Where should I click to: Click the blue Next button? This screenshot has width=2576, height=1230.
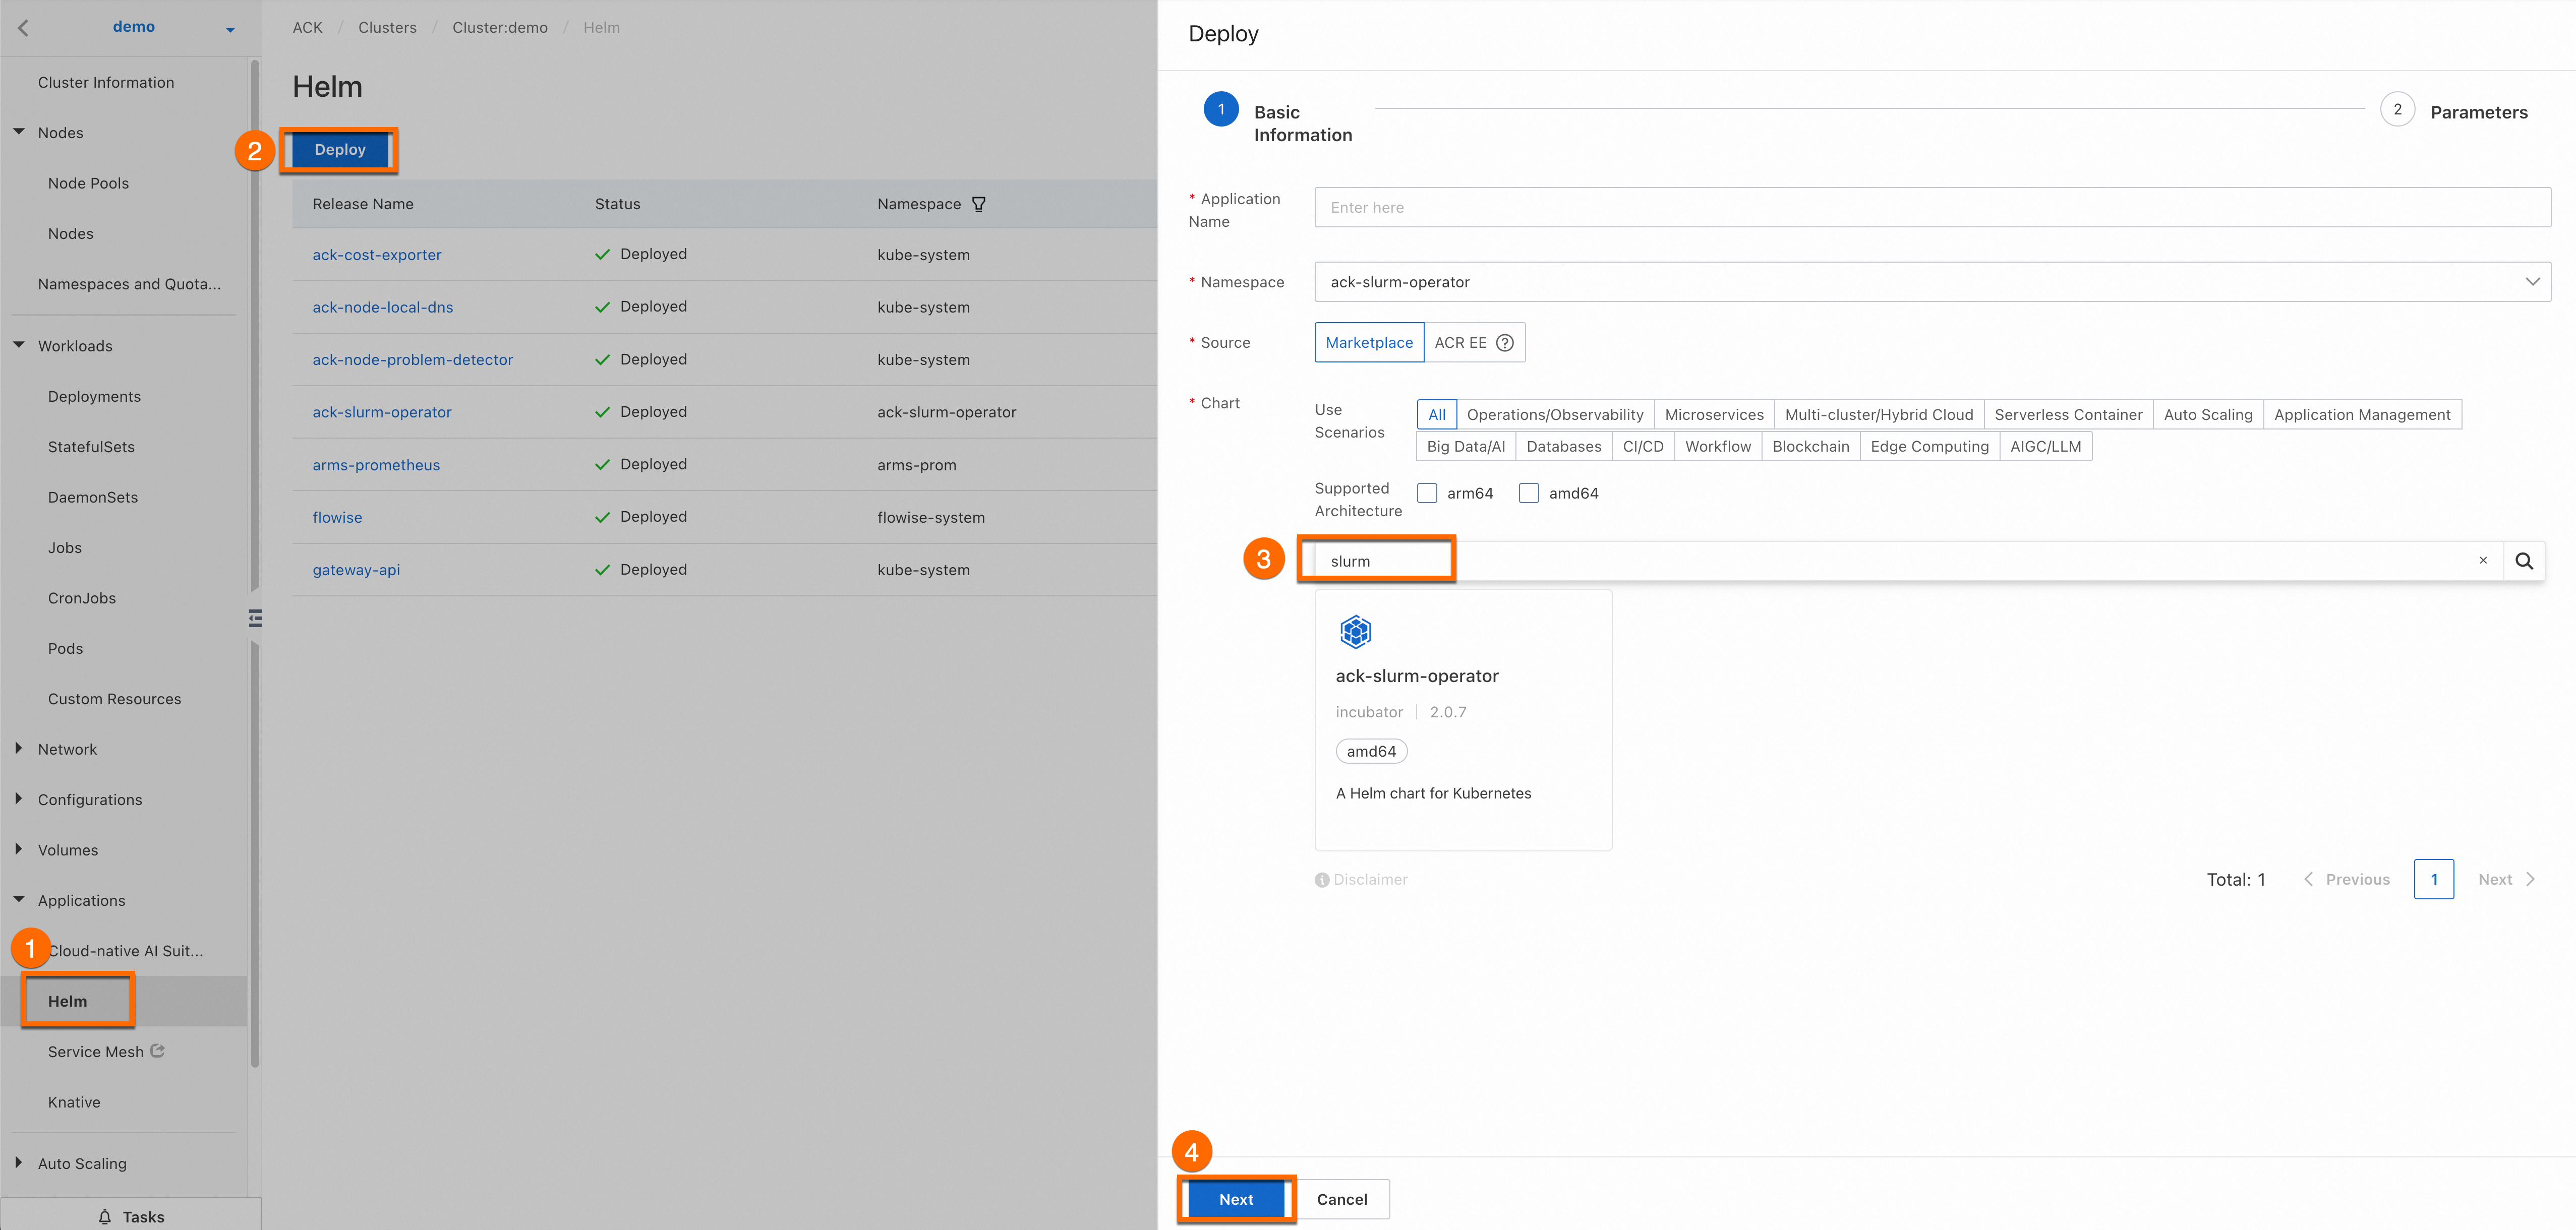[1235, 1199]
